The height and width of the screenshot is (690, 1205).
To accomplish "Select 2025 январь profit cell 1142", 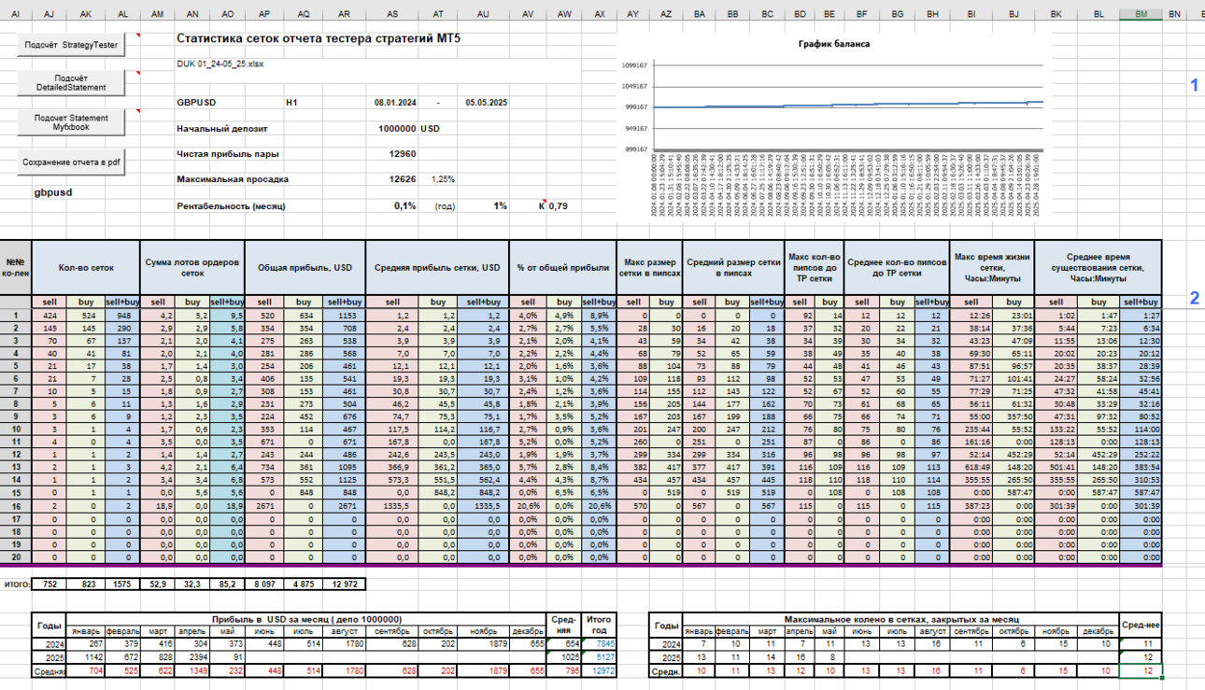I will [x=86, y=657].
